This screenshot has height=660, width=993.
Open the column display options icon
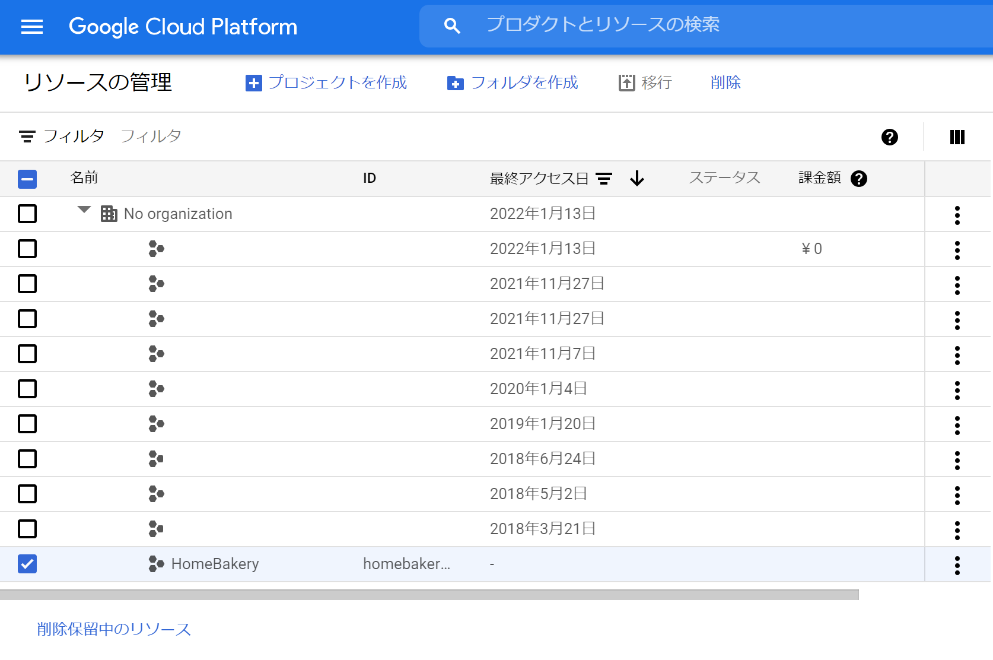[x=957, y=137]
